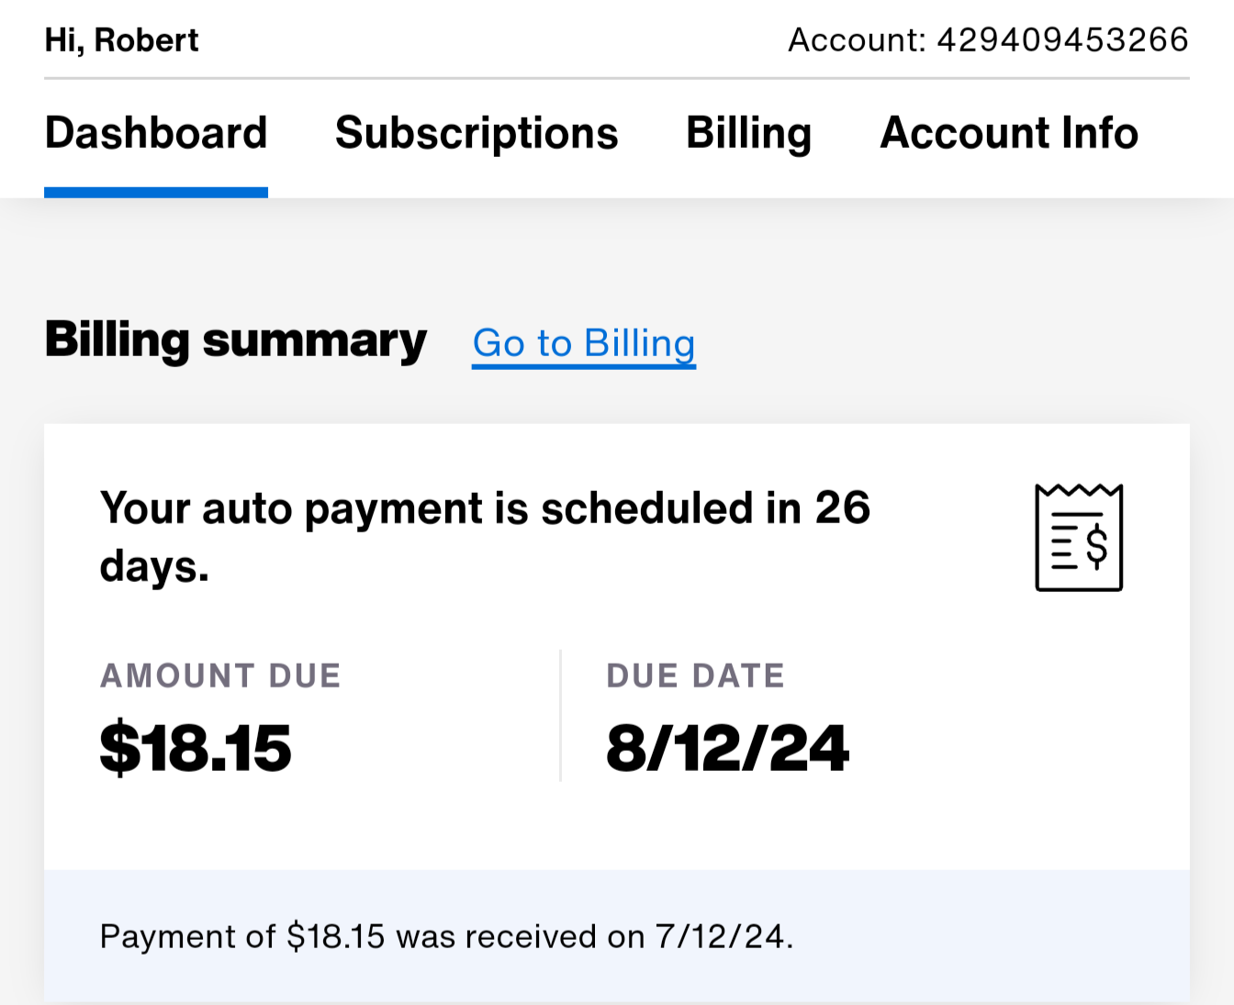The height and width of the screenshot is (1005, 1234).
Task: Click the blue underline beneath Dashboard
Action: coord(156,193)
